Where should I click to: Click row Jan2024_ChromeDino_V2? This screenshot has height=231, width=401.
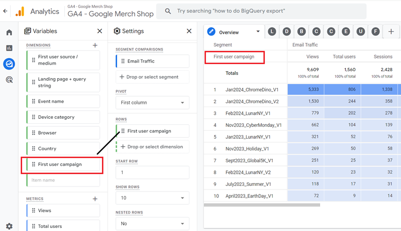point(252,101)
